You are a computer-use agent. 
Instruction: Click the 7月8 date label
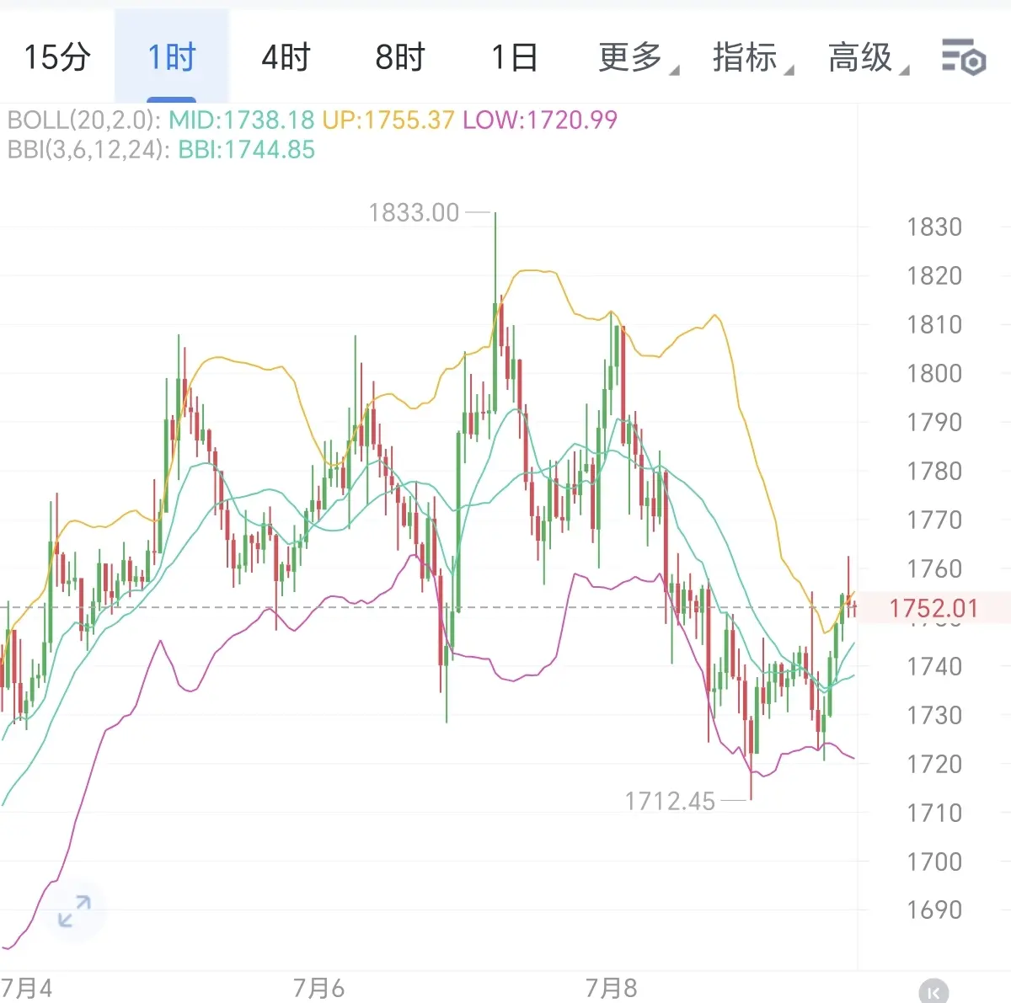(x=612, y=988)
